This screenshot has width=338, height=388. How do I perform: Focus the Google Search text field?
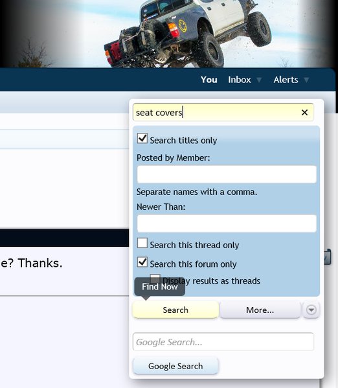point(223,342)
